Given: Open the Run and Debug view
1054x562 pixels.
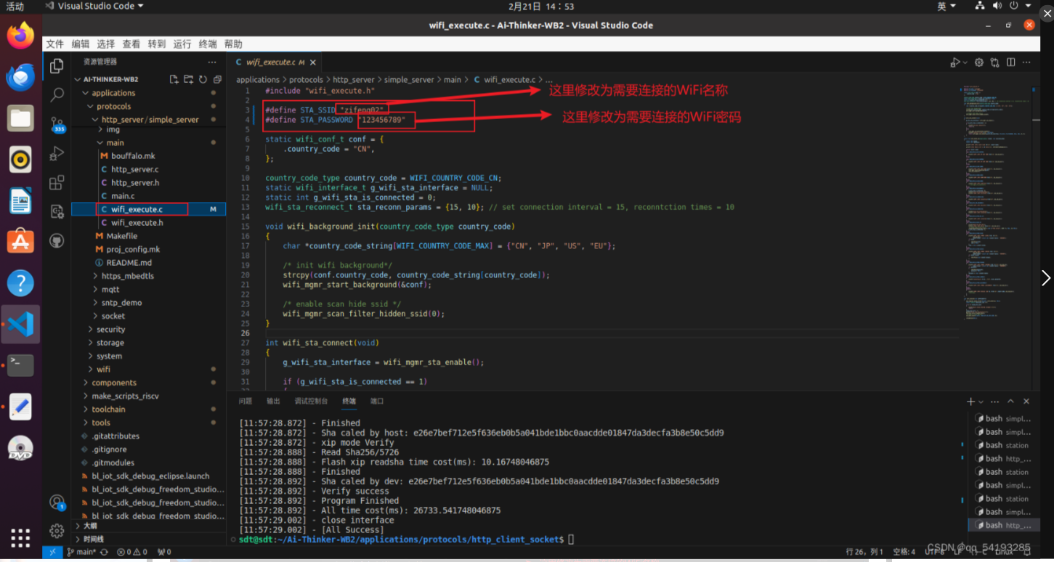Looking at the screenshot, I should tap(57, 154).
